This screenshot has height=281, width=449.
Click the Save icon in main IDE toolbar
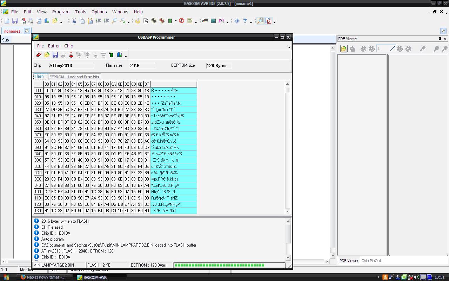(x=15, y=21)
